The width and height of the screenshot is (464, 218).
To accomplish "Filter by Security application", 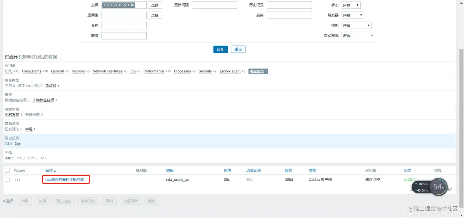I will (x=205, y=71).
